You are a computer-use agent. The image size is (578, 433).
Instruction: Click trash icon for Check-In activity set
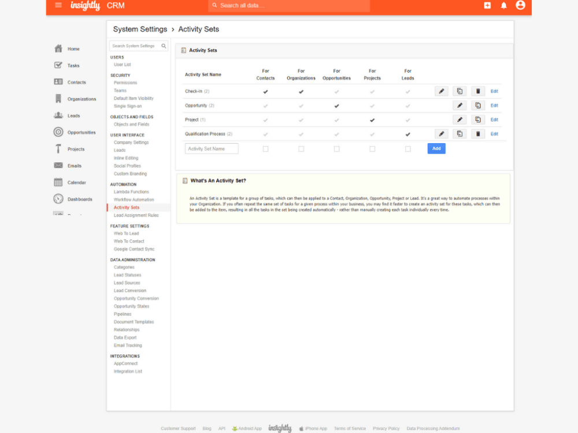pos(478,91)
